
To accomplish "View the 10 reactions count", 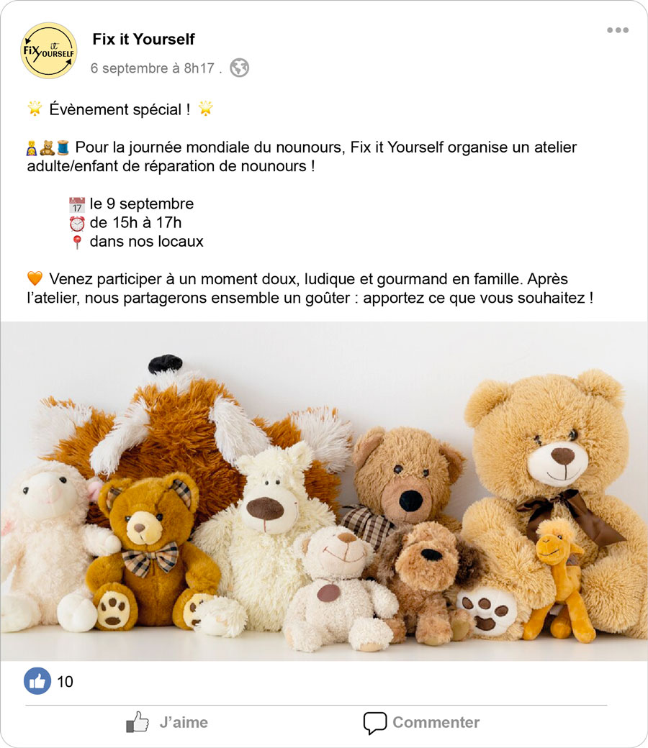I will click(65, 682).
